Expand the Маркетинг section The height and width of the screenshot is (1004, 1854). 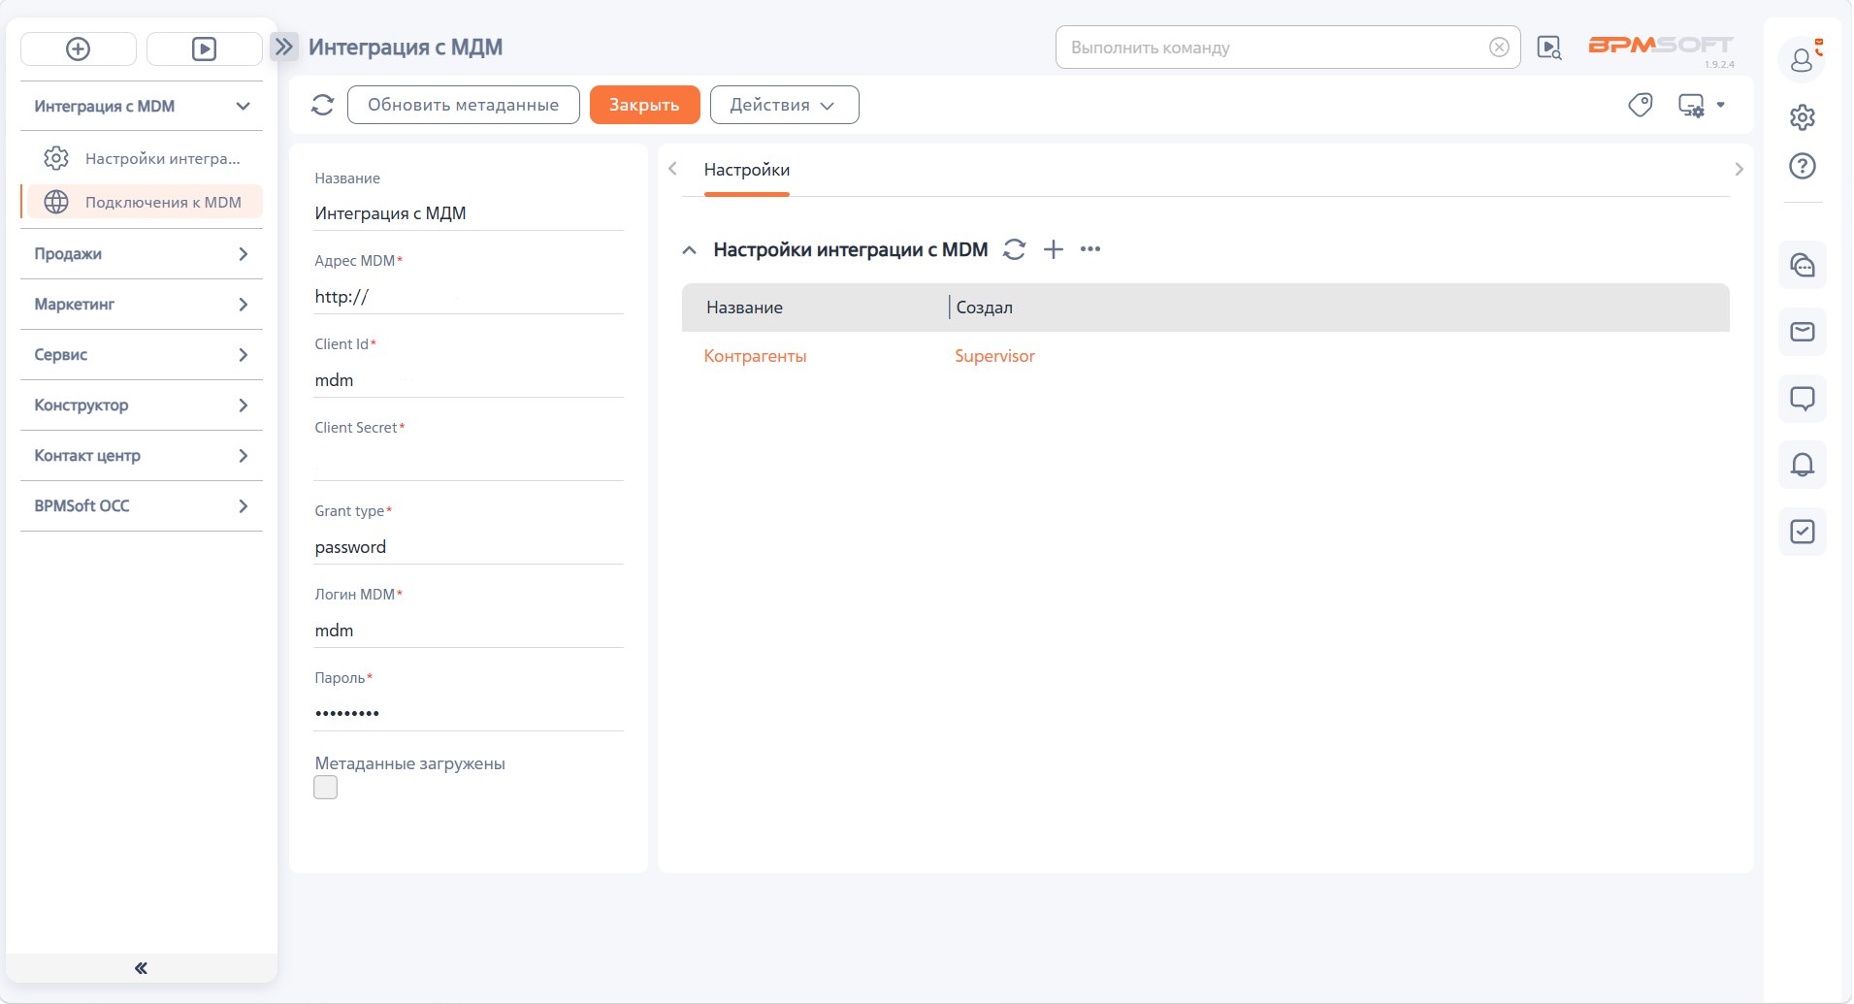(142, 305)
